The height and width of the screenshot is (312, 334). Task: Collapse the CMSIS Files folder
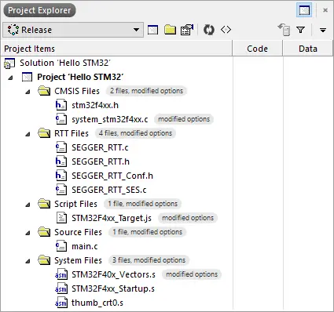point(28,92)
